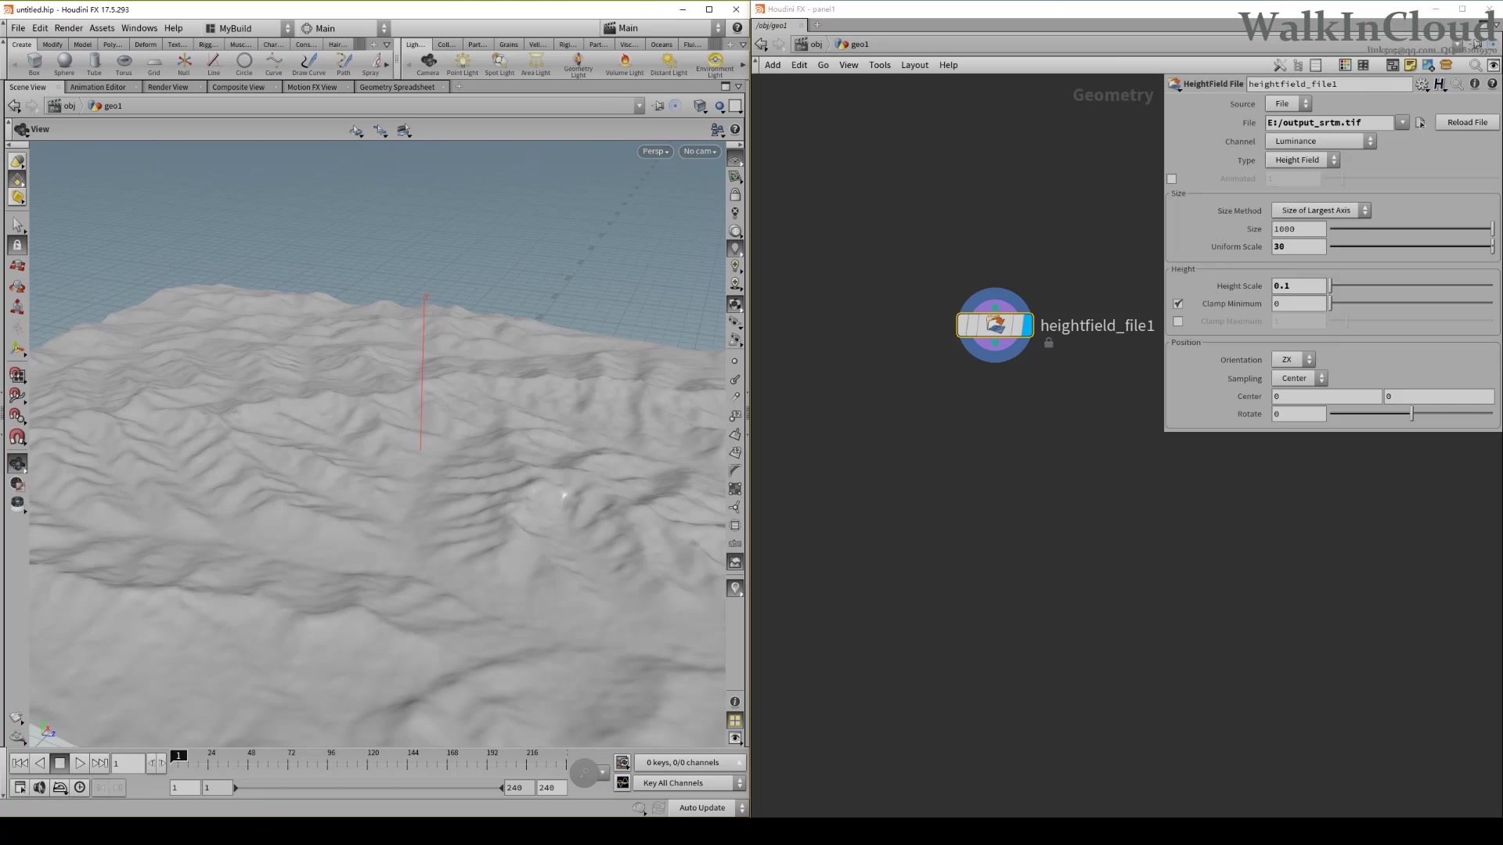Image resolution: width=1503 pixels, height=845 pixels.
Task: Click the Environment Light tool
Action: (715, 63)
